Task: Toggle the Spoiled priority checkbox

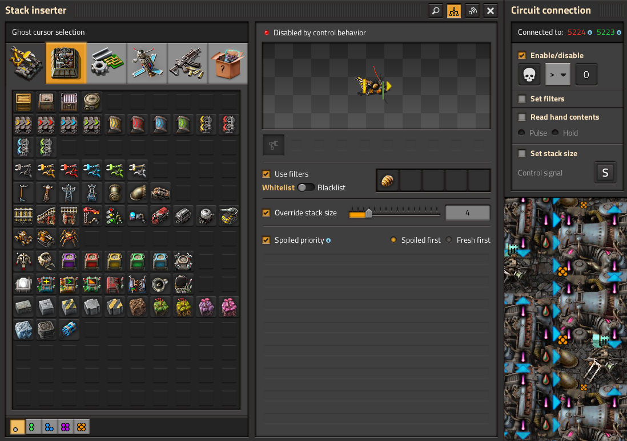Action: (266, 240)
